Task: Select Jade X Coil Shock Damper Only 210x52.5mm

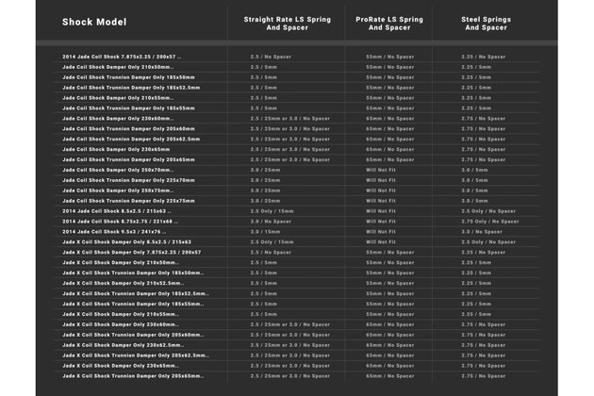Action: coord(123,283)
